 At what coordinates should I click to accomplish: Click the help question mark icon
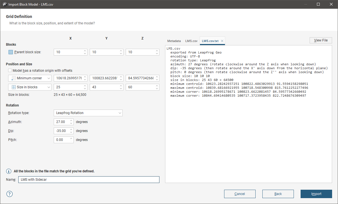(x=10, y=194)
